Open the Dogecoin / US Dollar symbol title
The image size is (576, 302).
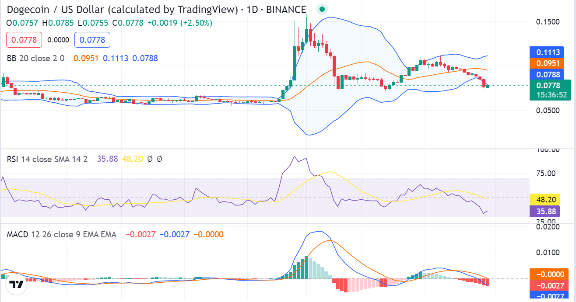(x=156, y=10)
